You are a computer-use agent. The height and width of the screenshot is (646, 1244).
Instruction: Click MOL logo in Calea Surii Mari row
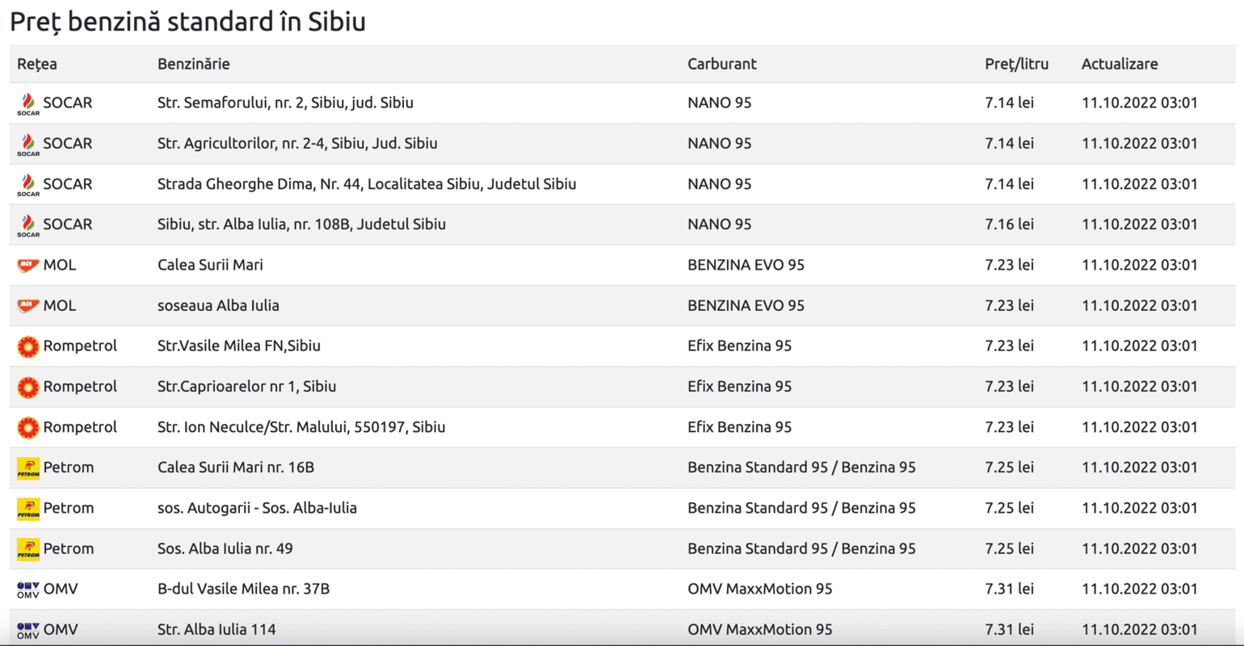coord(28,265)
